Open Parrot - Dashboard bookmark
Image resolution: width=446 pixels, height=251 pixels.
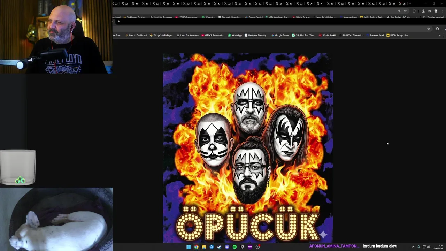pos(136,35)
